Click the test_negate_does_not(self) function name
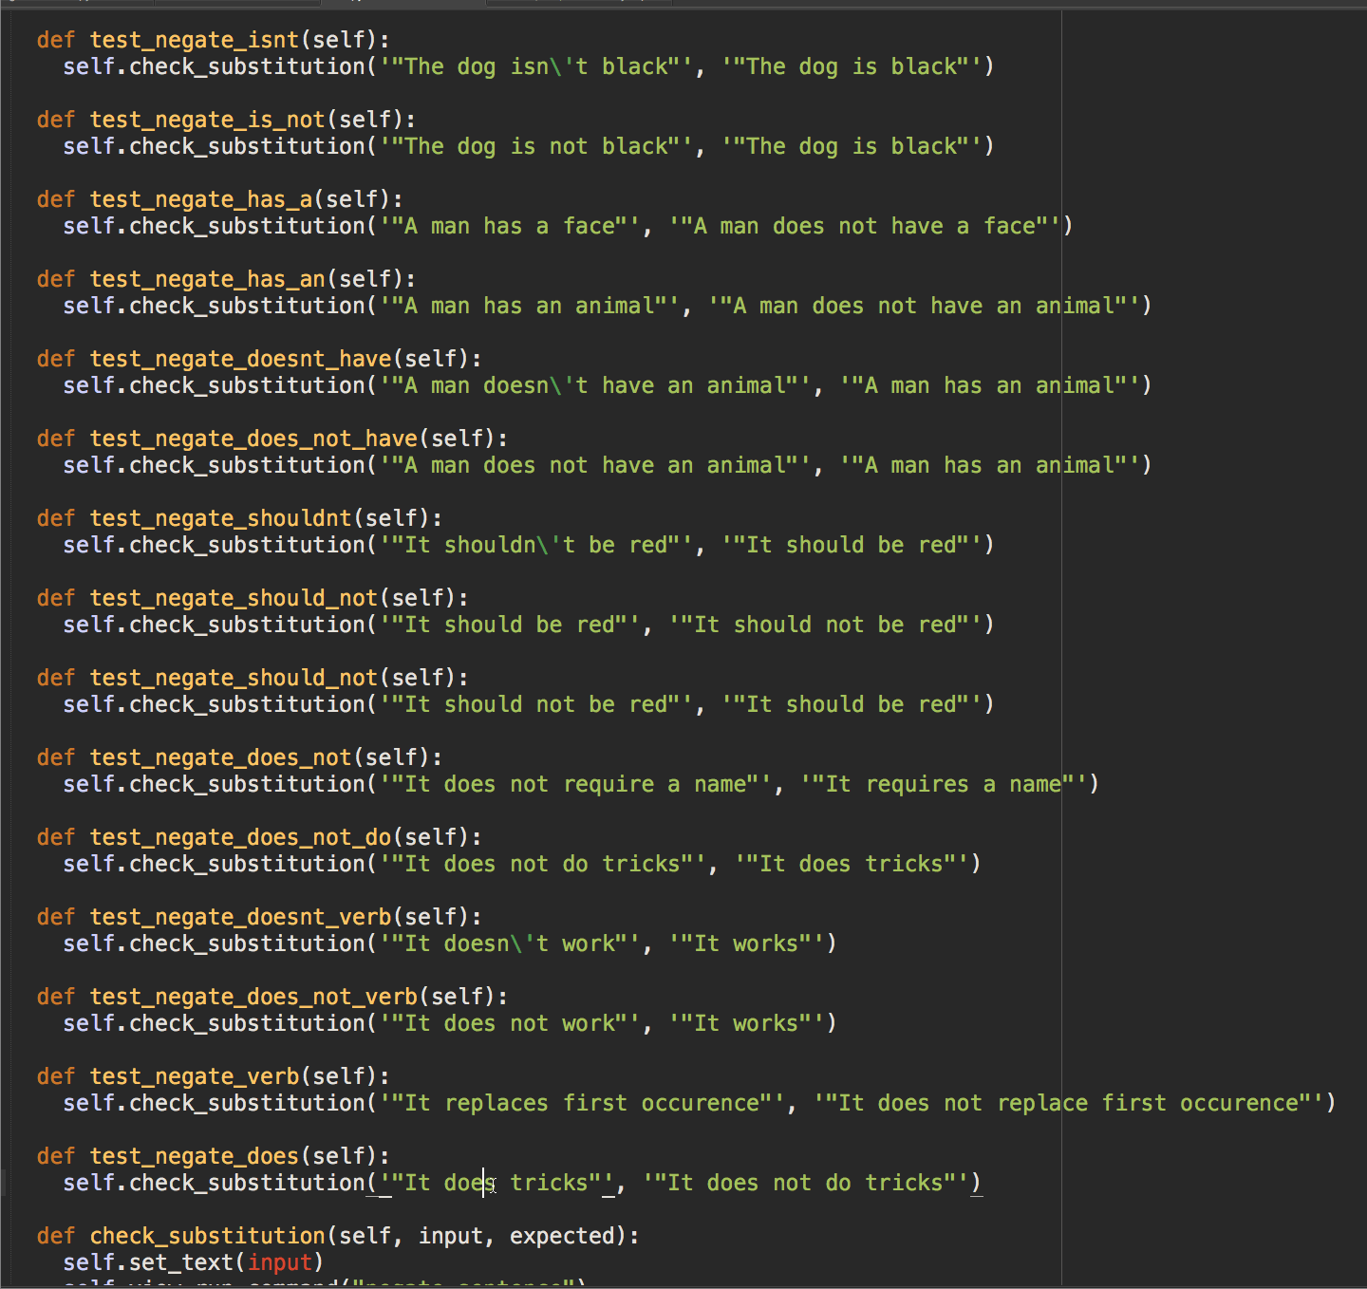The image size is (1367, 1289). coord(221,757)
